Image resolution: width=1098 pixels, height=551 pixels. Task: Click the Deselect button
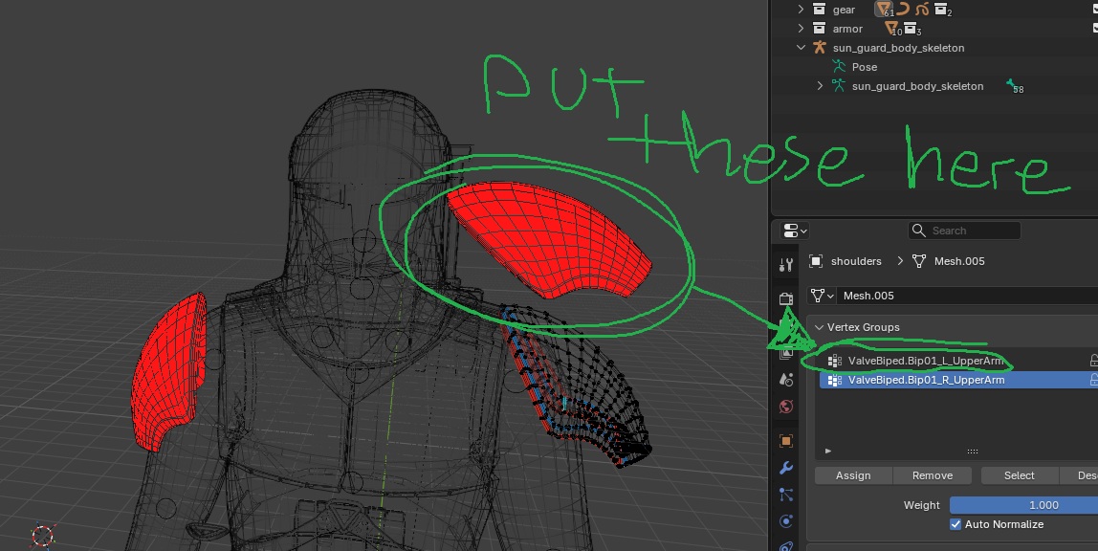point(1079,475)
